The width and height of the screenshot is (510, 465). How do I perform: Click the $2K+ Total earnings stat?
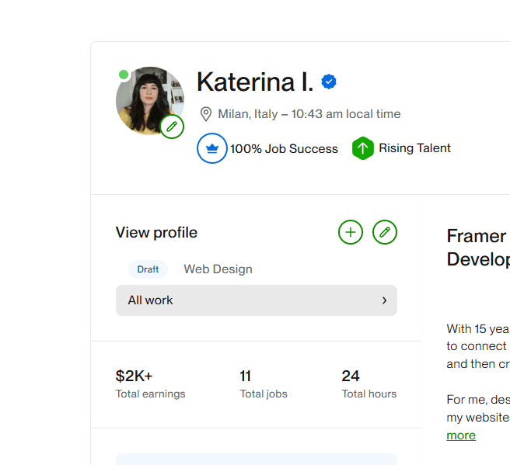pos(150,383)
